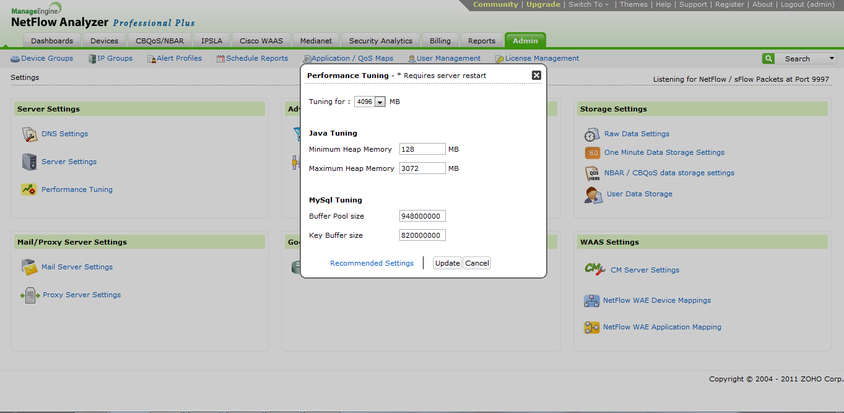This screenshot has width=844, height=413.
Task: Open the IPSLA tab
Action: click(212, 41)
